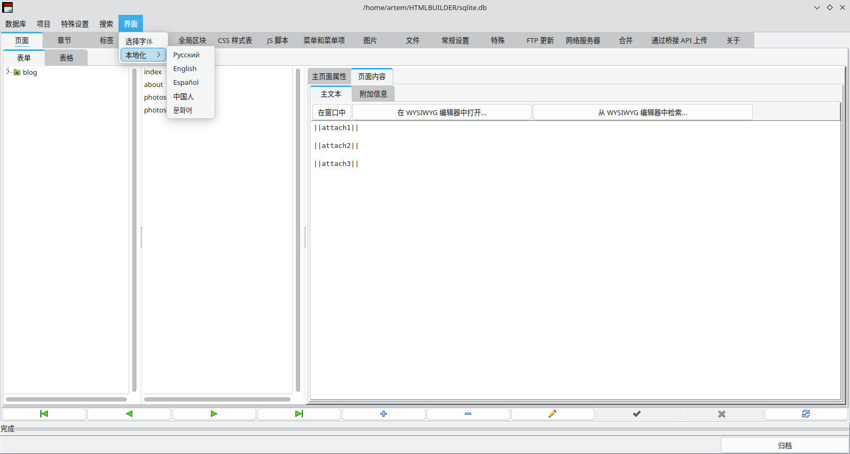This screenshot has width=850, height=454.
Task: Open the 项目 menu
Action: [x=44, y=24]
